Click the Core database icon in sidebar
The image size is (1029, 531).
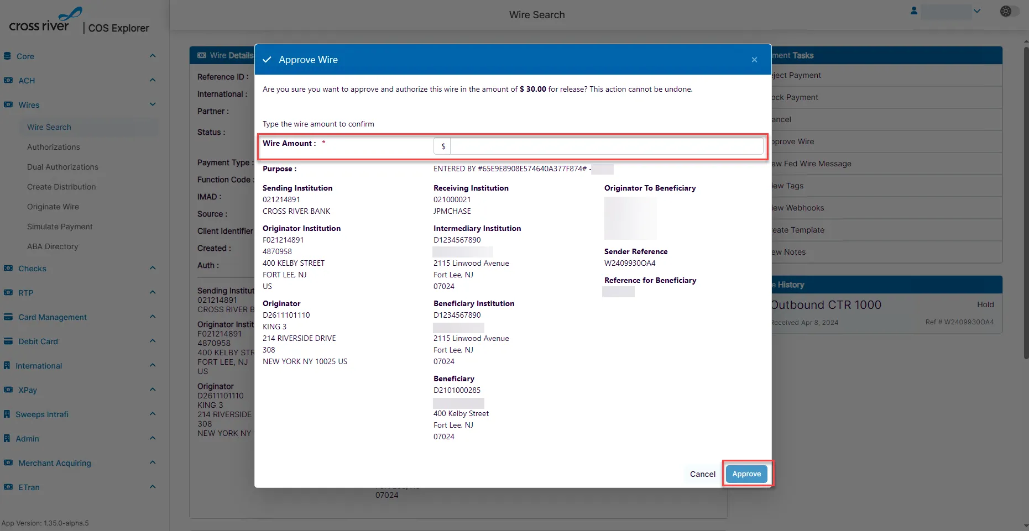8,56
